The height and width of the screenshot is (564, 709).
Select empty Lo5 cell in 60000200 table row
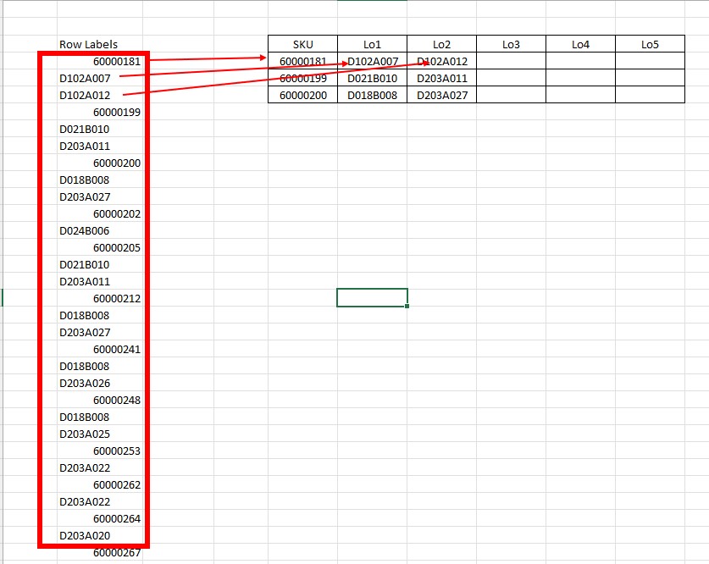click(x=650, y=95)
